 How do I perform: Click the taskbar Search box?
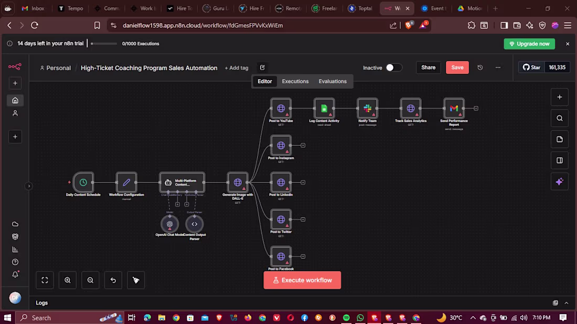click(x=70, y=318)
